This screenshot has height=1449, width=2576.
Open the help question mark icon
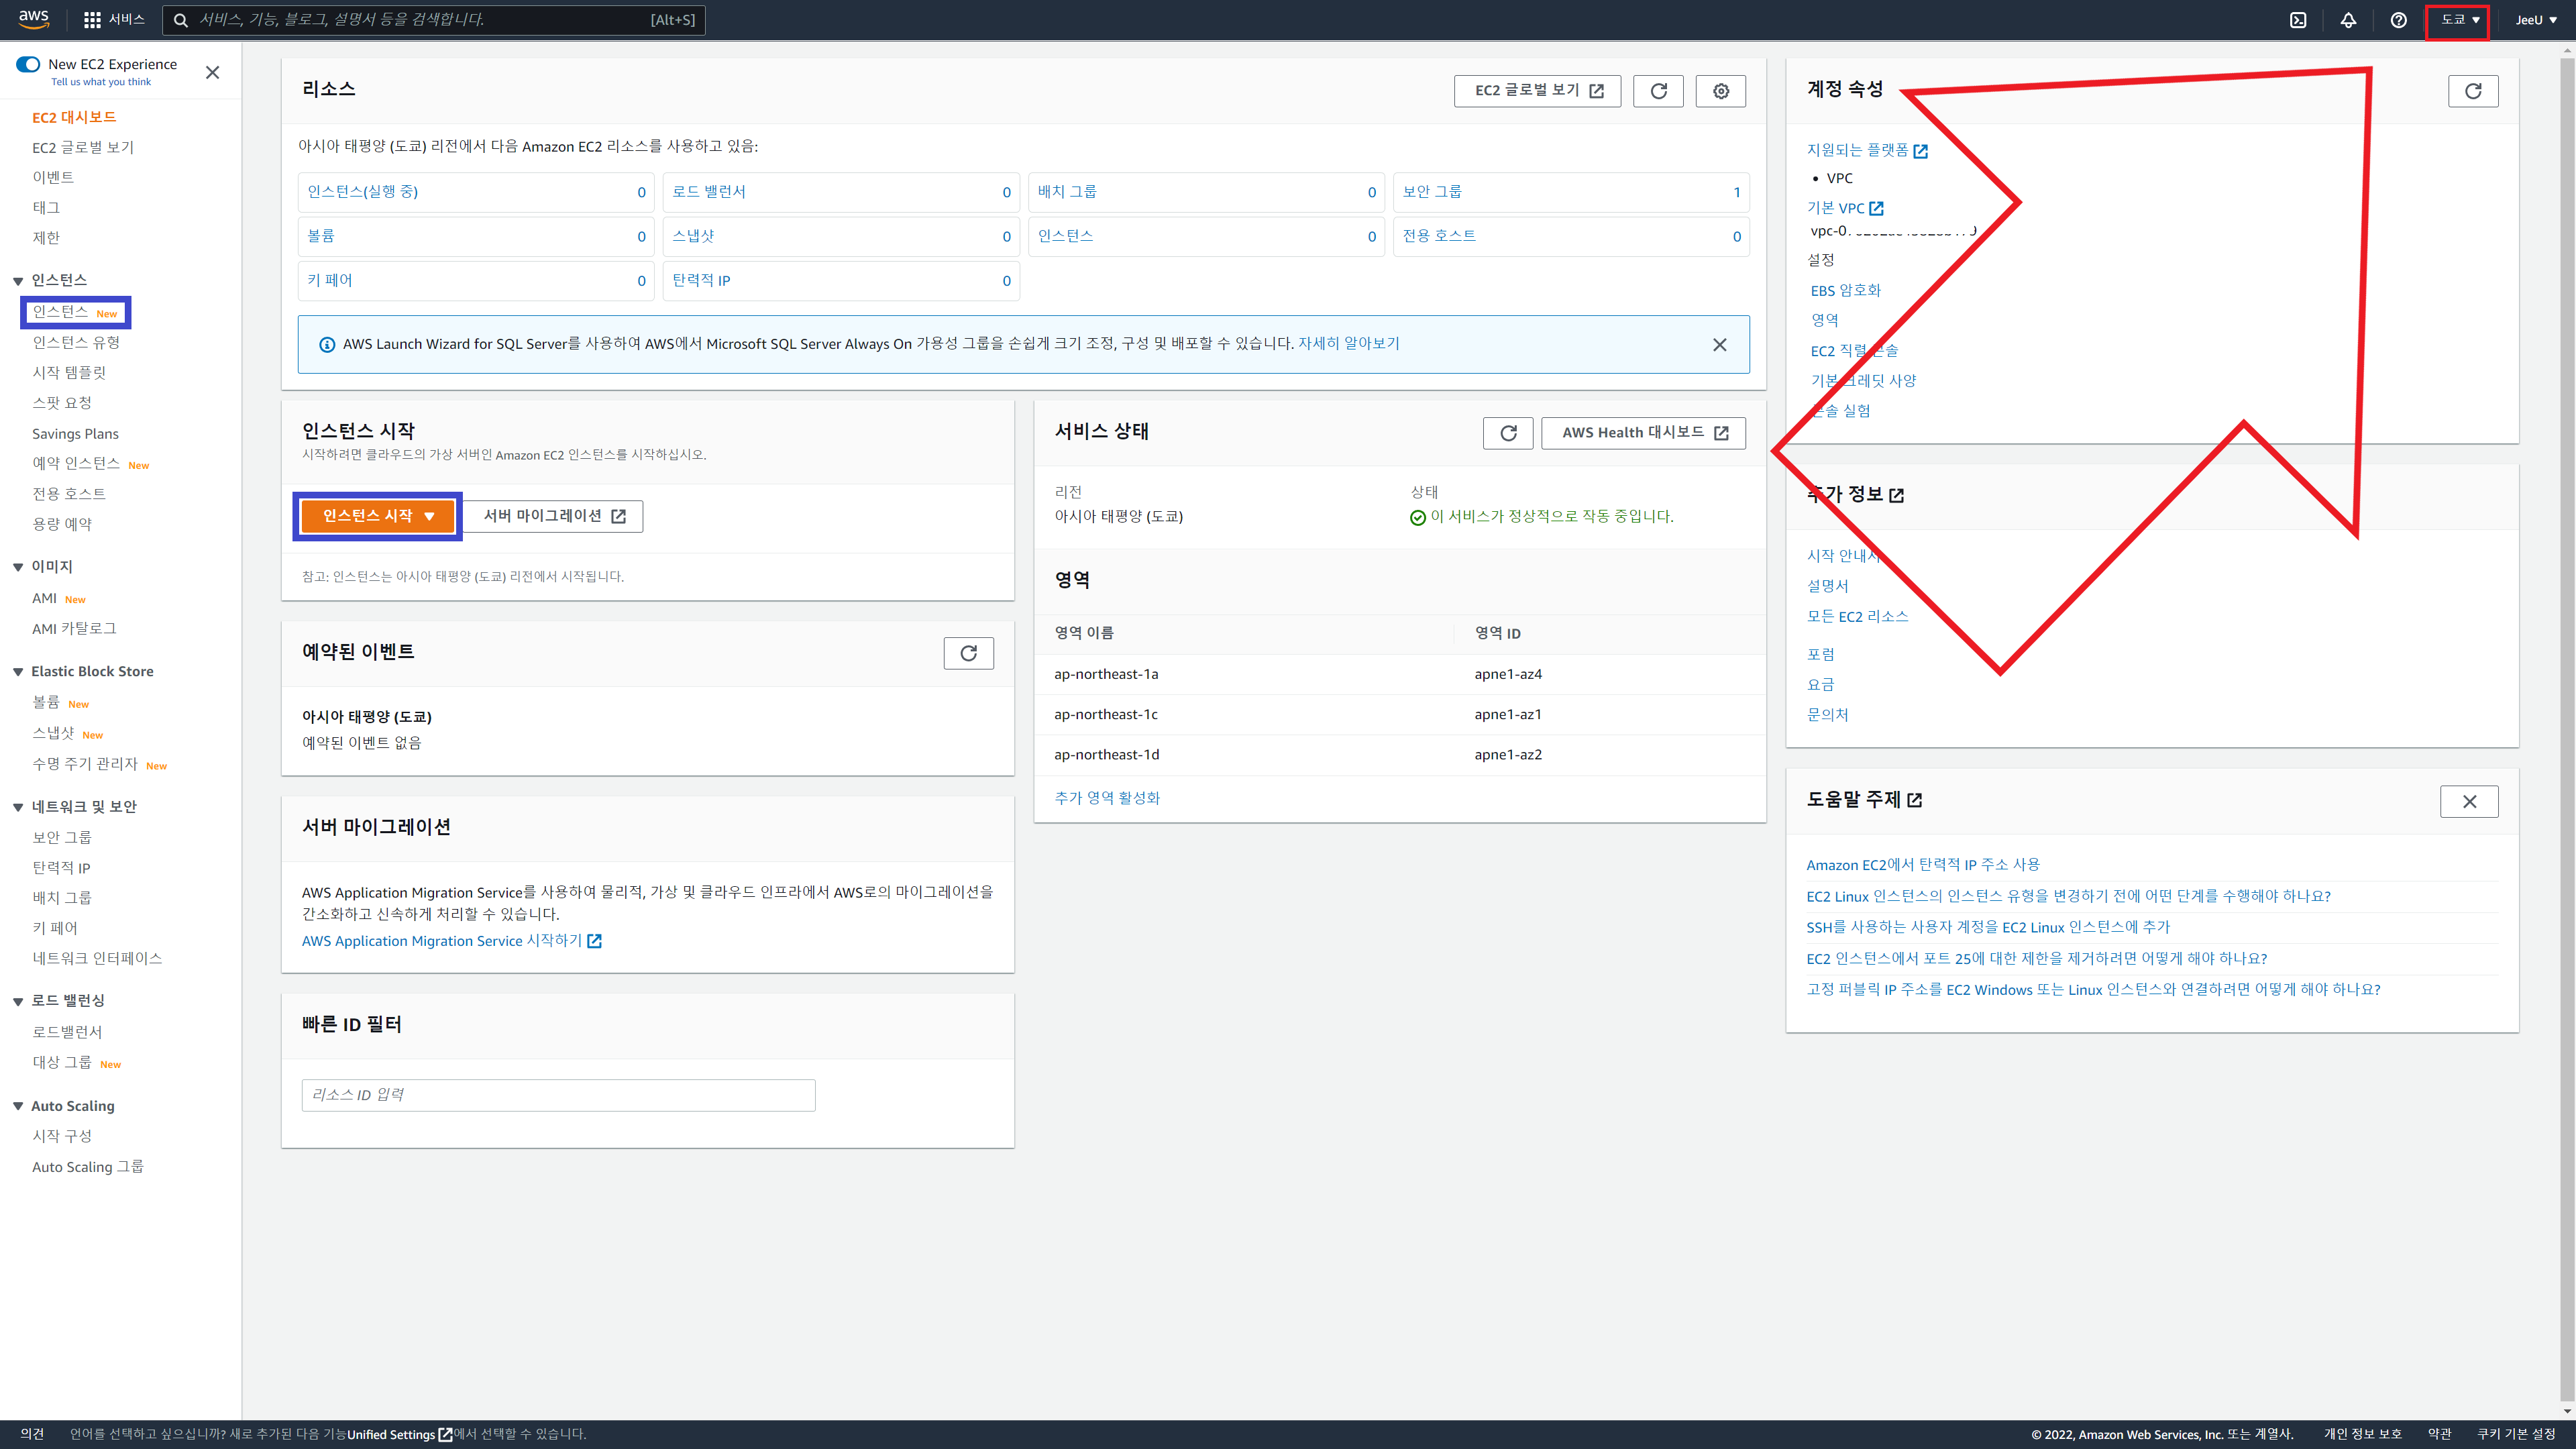pyautogui.click(x=2398, y=20)
